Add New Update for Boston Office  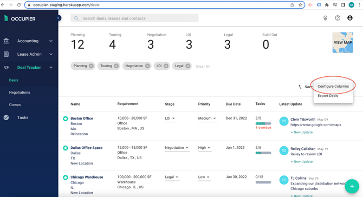pos(302,132)
